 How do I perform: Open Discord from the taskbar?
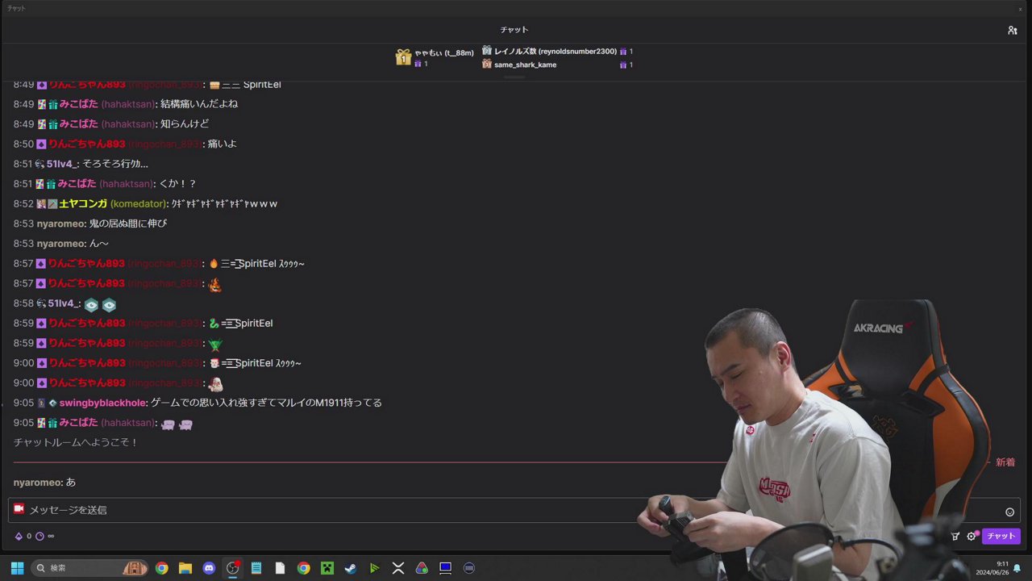pos(209,568)
